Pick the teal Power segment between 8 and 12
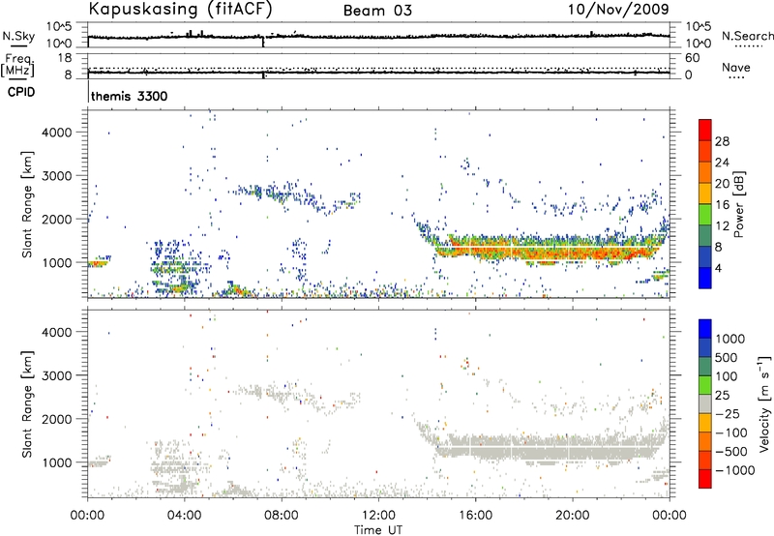The image size is (774, 536). pos(705,235)
